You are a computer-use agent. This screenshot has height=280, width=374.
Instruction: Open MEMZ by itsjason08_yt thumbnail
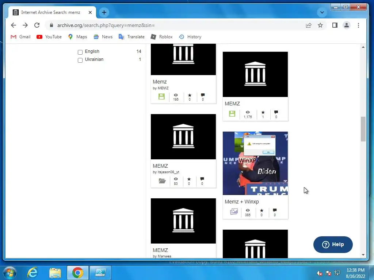[x=183, y=137]
